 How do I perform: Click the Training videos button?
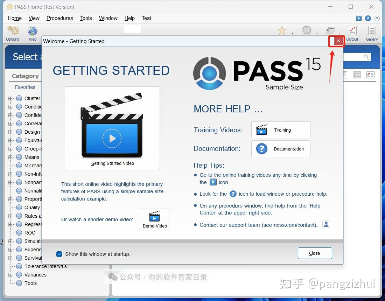point(281,130)
